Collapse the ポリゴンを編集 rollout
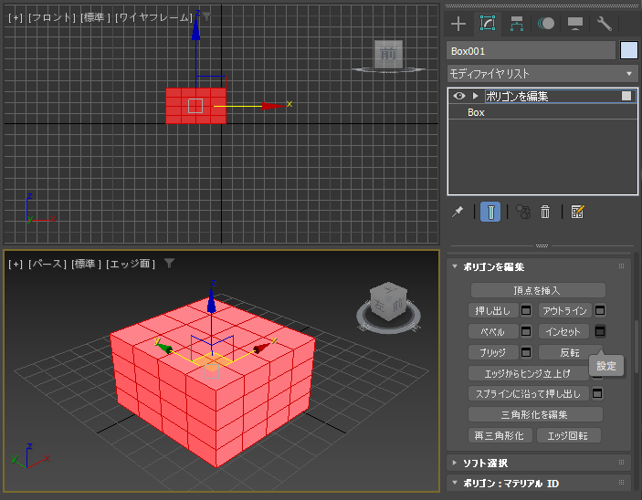 click(x=455, y=266)
